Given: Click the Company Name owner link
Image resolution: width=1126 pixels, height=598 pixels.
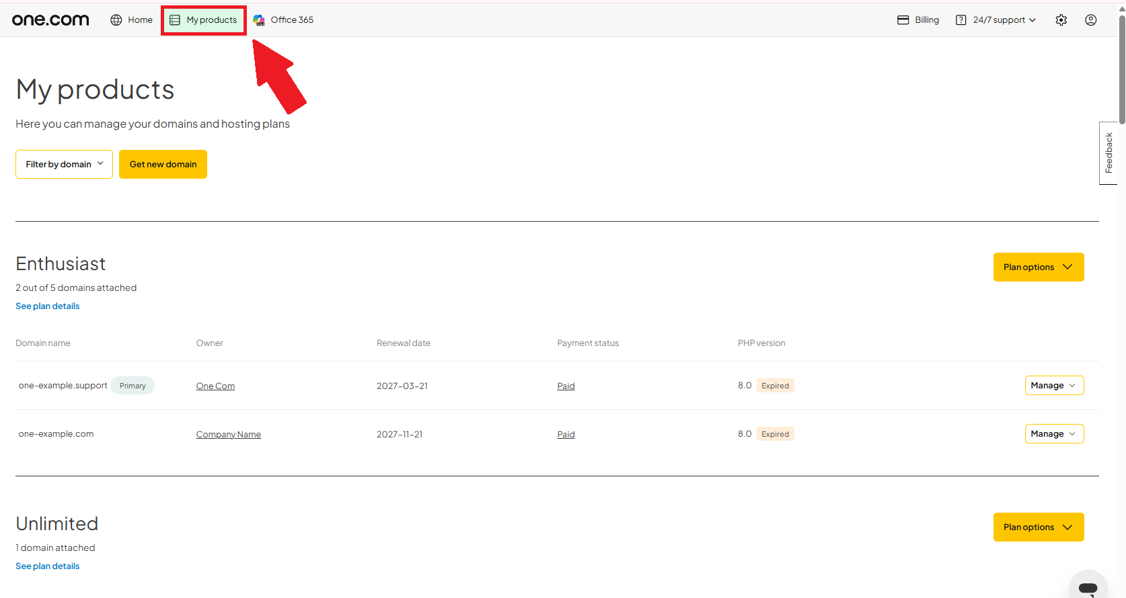Looking at the screenshot, I should tap(229, 435).
